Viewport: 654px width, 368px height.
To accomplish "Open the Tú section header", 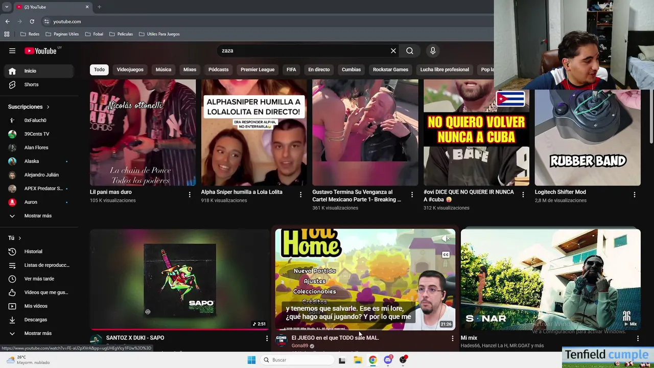I will (15, 238).
